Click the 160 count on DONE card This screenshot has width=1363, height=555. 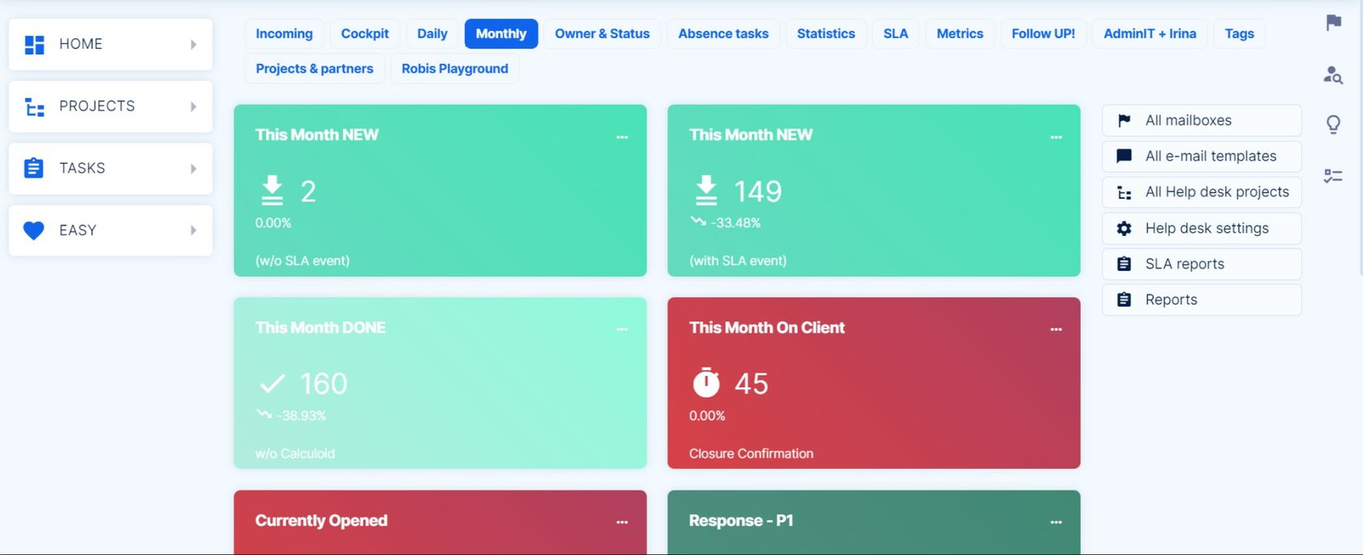(324, 384)
